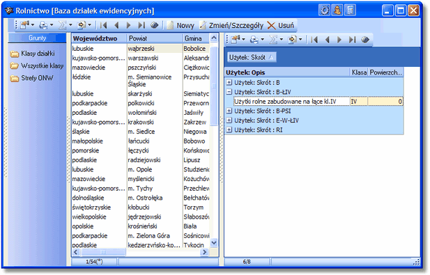Viewport: 430px width, 275px height.
Task: Open the Klasy działki folder
Action: (x=32, y=54)
